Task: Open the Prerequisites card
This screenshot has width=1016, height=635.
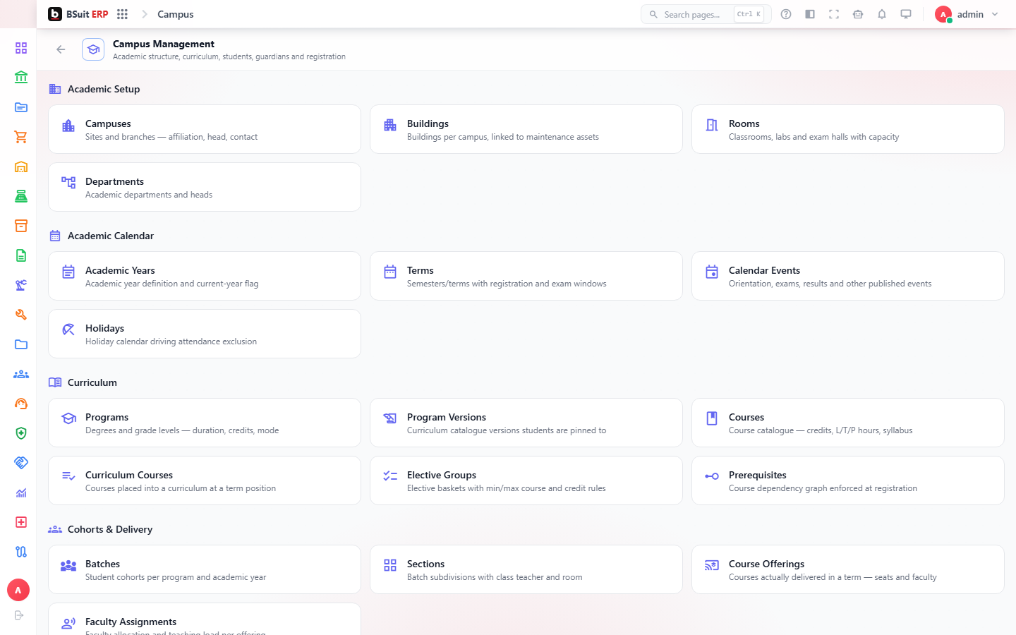Action: 848,480
